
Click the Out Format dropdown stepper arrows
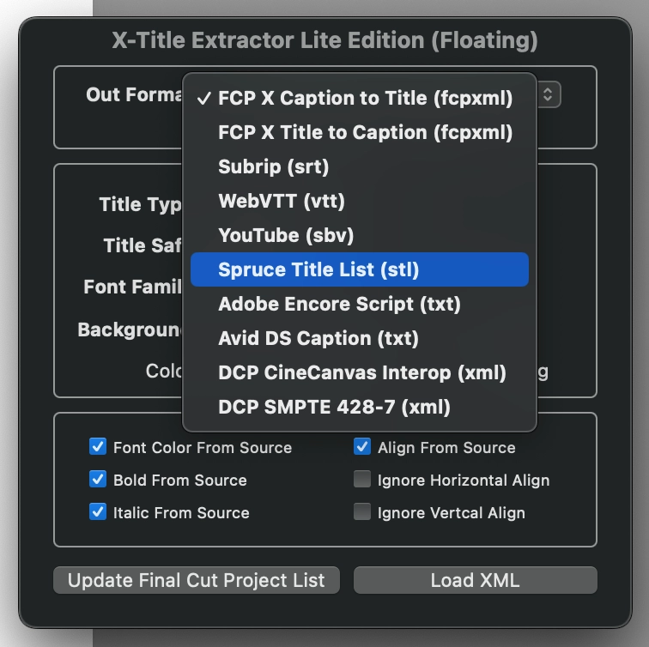[548, 94]
